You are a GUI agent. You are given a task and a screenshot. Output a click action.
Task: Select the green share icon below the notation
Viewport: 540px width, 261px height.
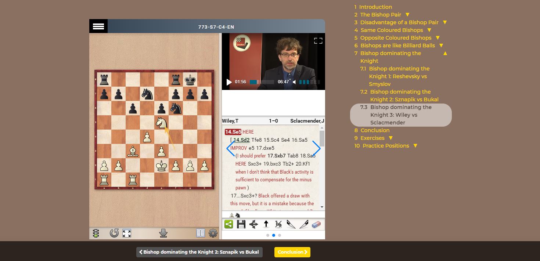coord(228,224)
